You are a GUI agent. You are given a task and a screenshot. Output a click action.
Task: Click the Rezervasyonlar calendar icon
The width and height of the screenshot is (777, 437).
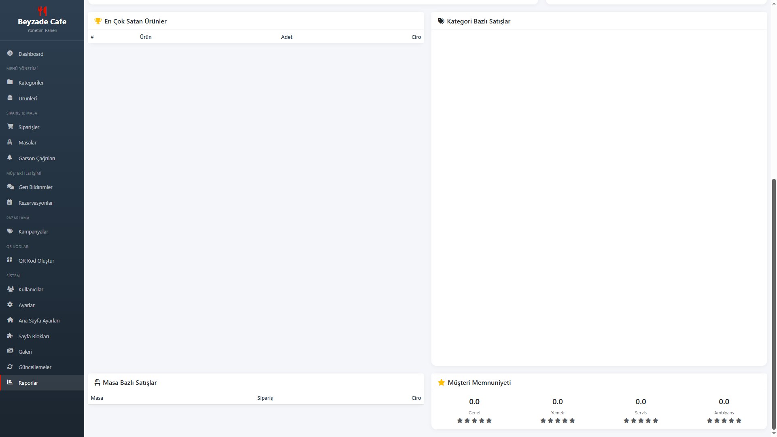click(10, 202)
